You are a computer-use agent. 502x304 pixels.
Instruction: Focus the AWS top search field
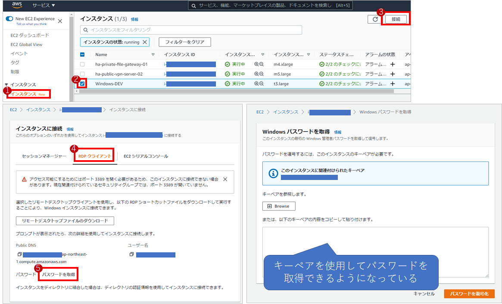coord(270,6)
